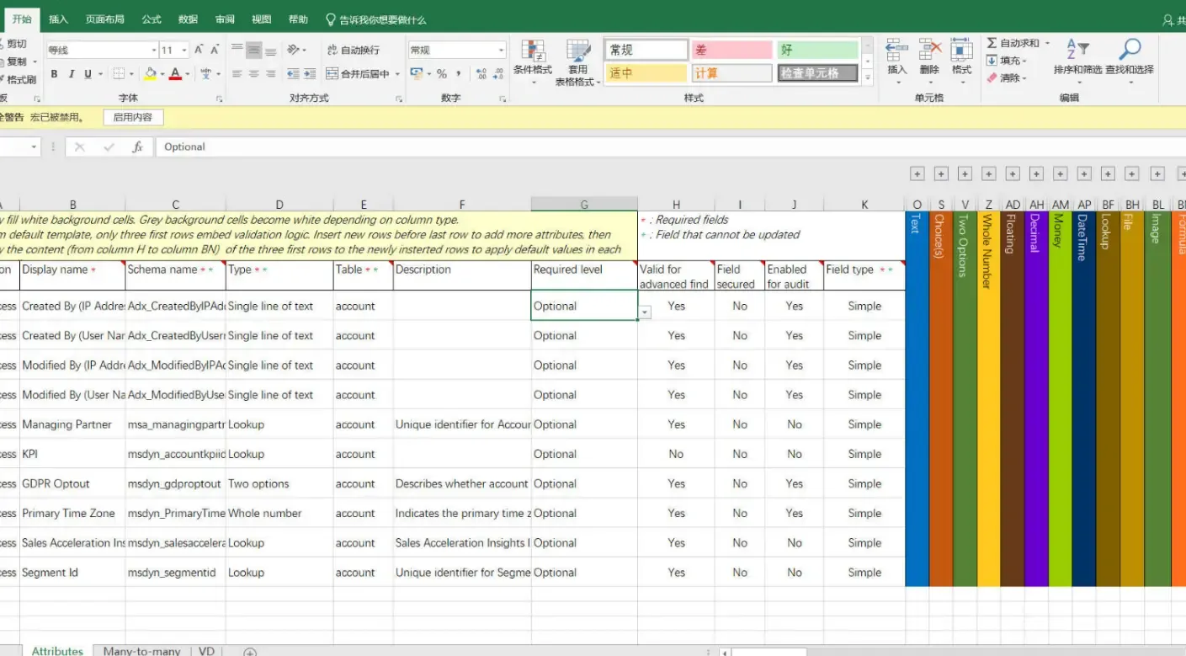Select the 好 cell style swatch
This screenshot has height=656, width=1186.
coord(816,50)
